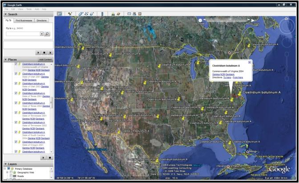Click the Add Placemark pushpin icon
This screenshot has height=183, width=299.
pos(70,14)
